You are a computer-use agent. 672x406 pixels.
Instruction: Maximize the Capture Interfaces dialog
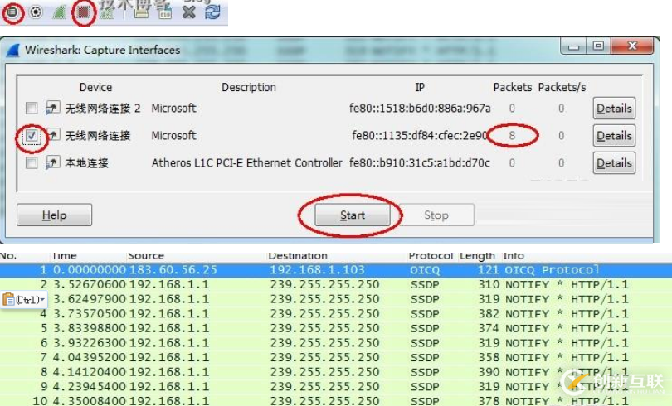(598, 46)
